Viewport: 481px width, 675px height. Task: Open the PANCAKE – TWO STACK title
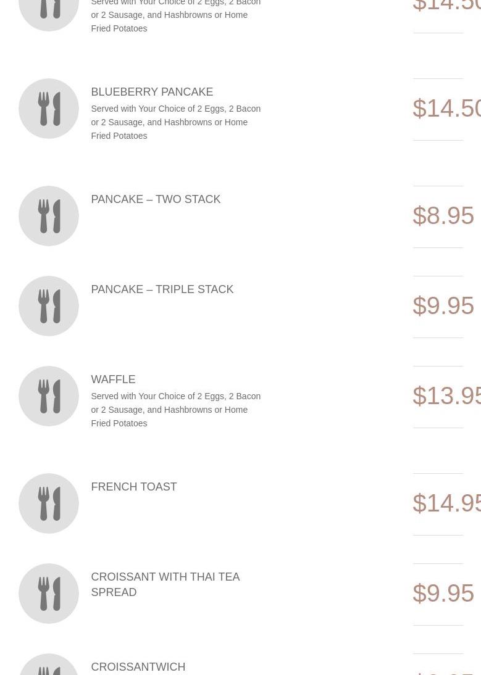tap(156, 199)
